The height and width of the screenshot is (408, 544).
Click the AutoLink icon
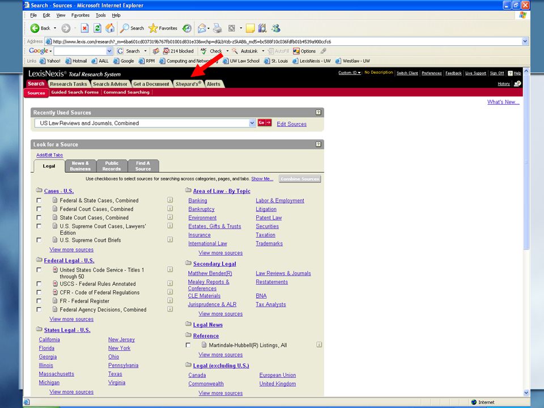pos(235,51)
